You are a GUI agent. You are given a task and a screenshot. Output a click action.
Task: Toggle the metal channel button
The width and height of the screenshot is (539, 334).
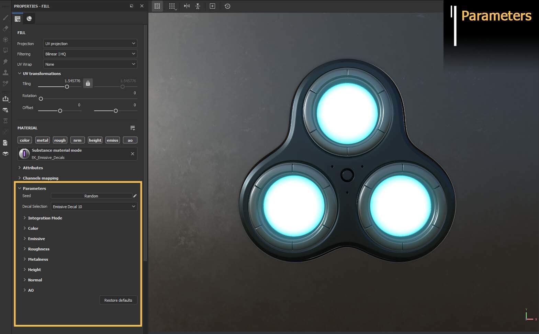[x=43, y=140]
